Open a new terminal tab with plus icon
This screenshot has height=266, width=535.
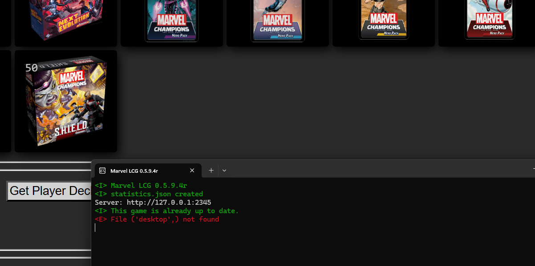pyautogui.click(x=211, y=171)
